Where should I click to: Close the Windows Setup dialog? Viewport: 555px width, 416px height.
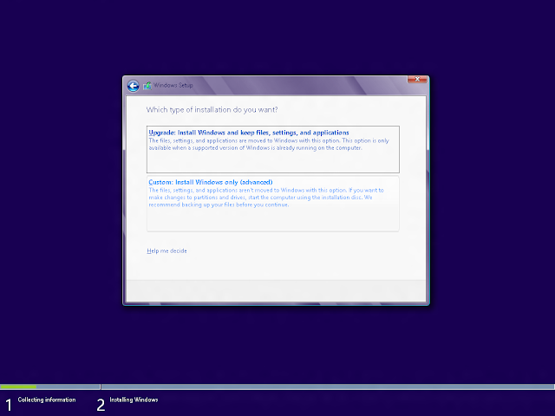click(417, 79)
